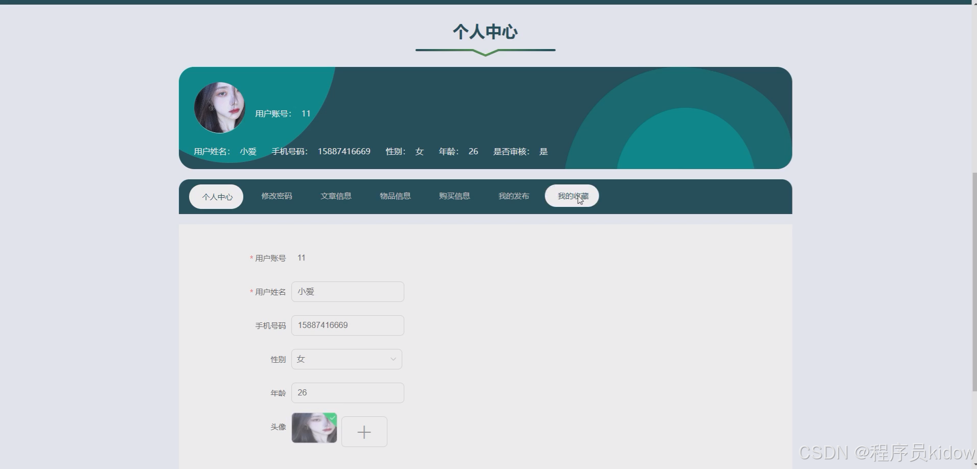The image size is (977, 469).
Task: Click the 小爱 username text in the banner
Action: coord(248,151)
